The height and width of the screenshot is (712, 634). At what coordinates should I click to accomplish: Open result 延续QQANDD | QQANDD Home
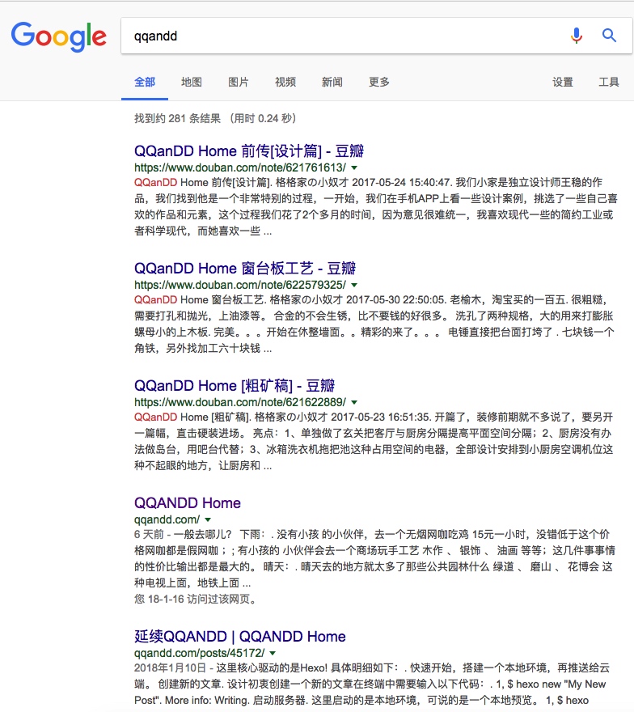[x=240, y=636]
